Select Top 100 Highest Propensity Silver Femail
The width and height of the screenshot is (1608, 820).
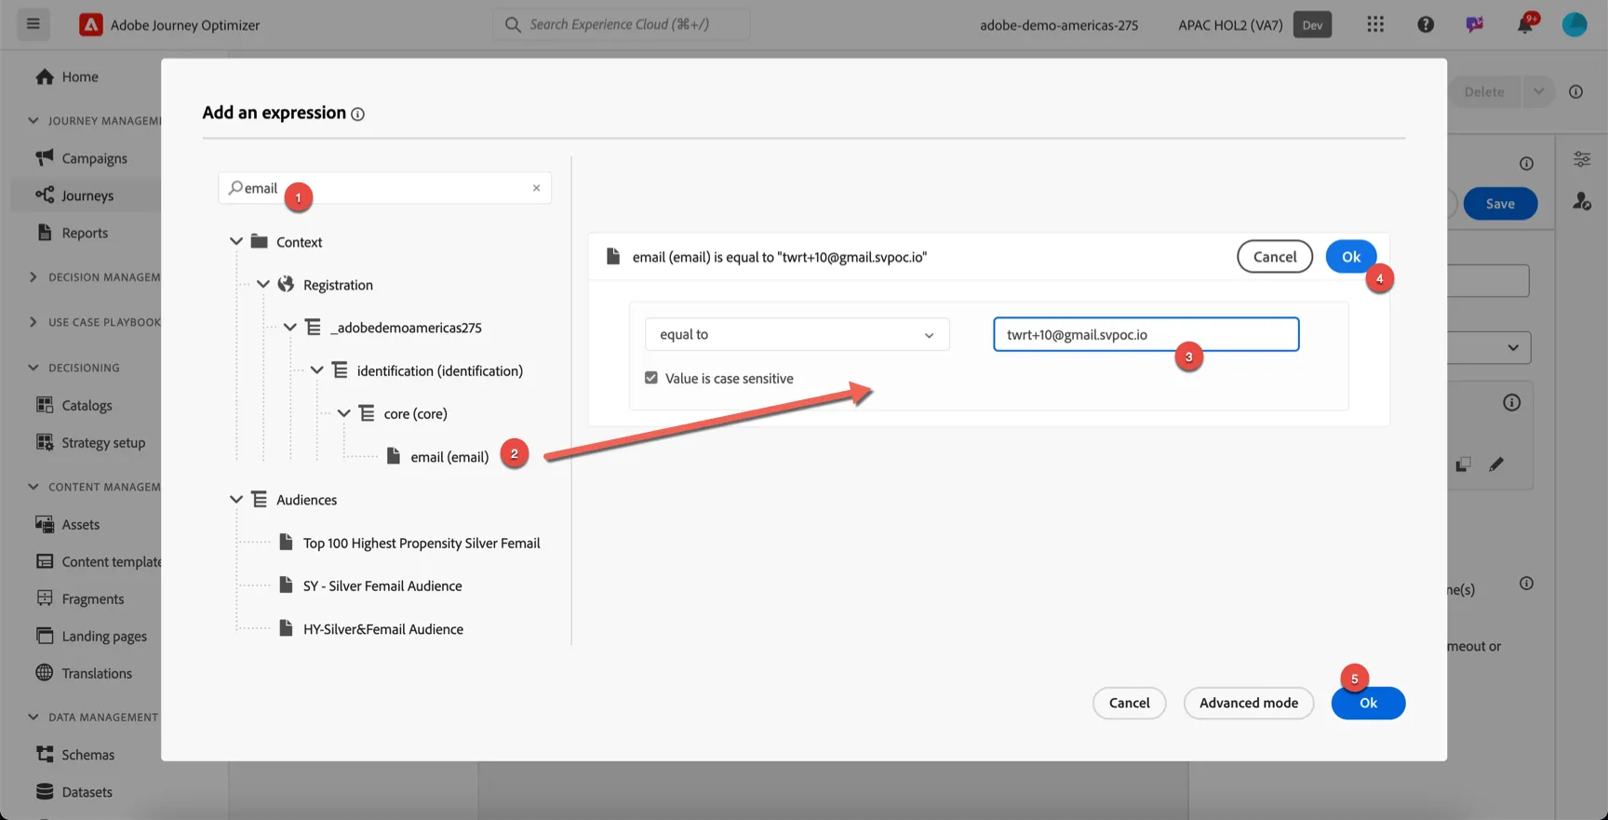pyautogui.click(x=421, y=543)
